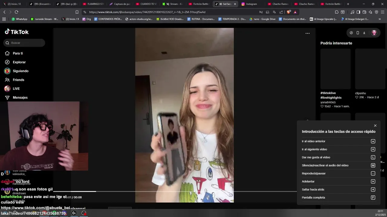Viewport: 387px width, 217px height.
Task: Click the translate page icon
Action: [x=274, y=12]
